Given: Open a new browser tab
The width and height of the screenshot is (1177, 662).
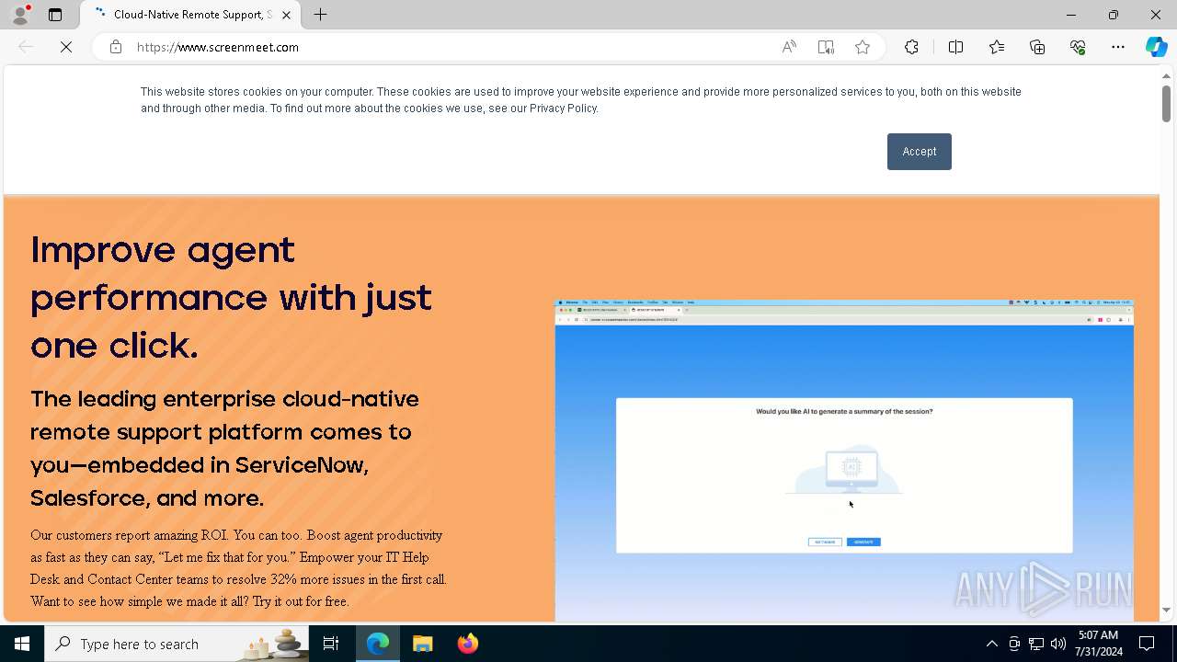Looking at the screenshot, I should tap(320, 15).
